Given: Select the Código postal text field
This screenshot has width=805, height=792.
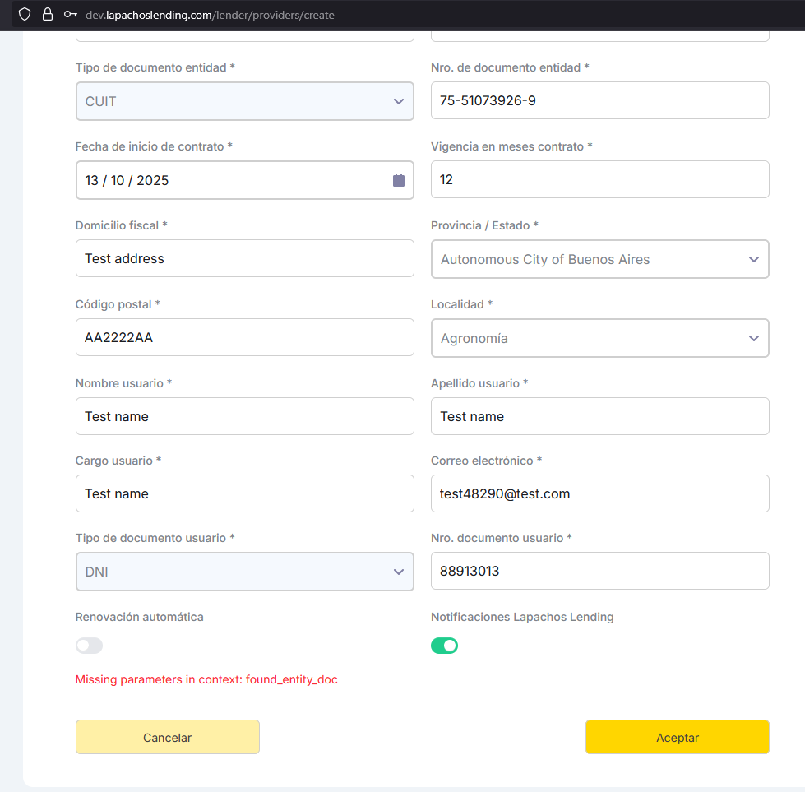Looking at the screenshot, I should [244, 337].
